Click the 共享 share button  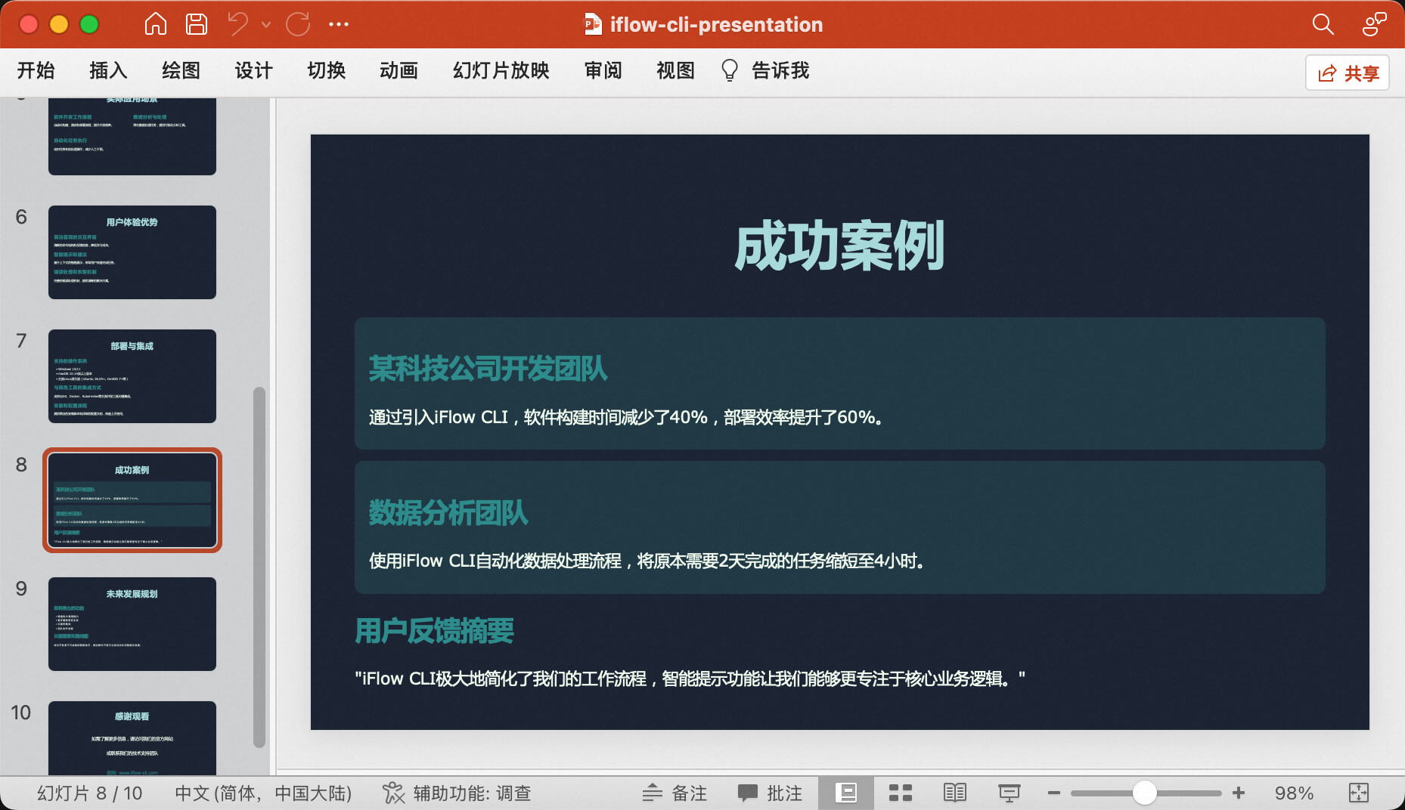1348,73
